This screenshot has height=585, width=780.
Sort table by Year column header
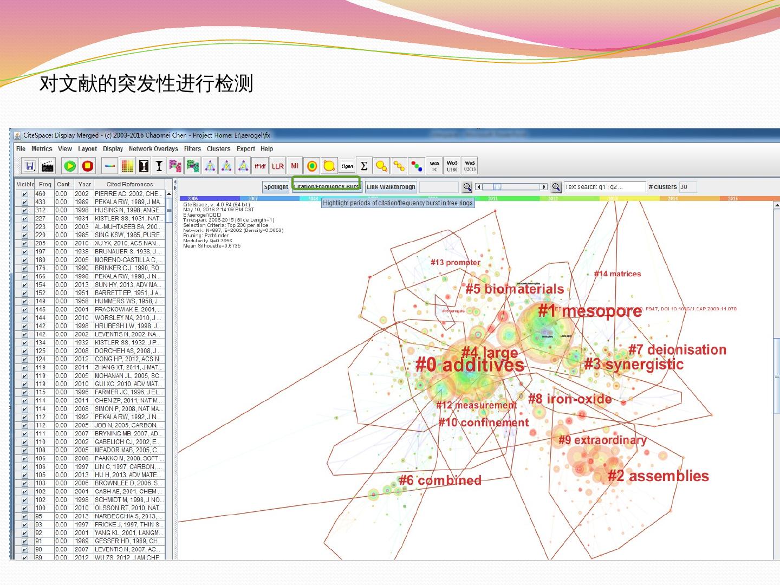(x=84, y=184)
